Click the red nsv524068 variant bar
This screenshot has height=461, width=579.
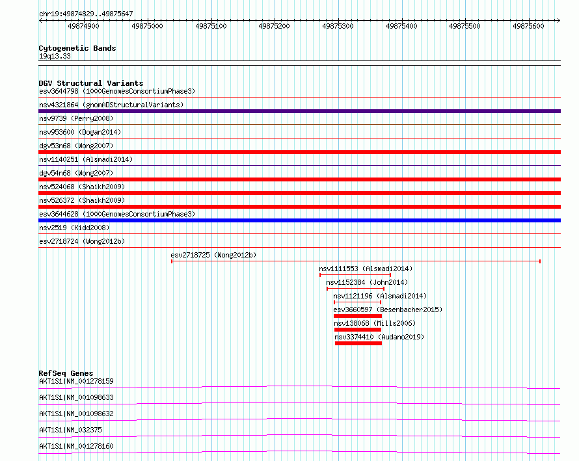[299, 193]
